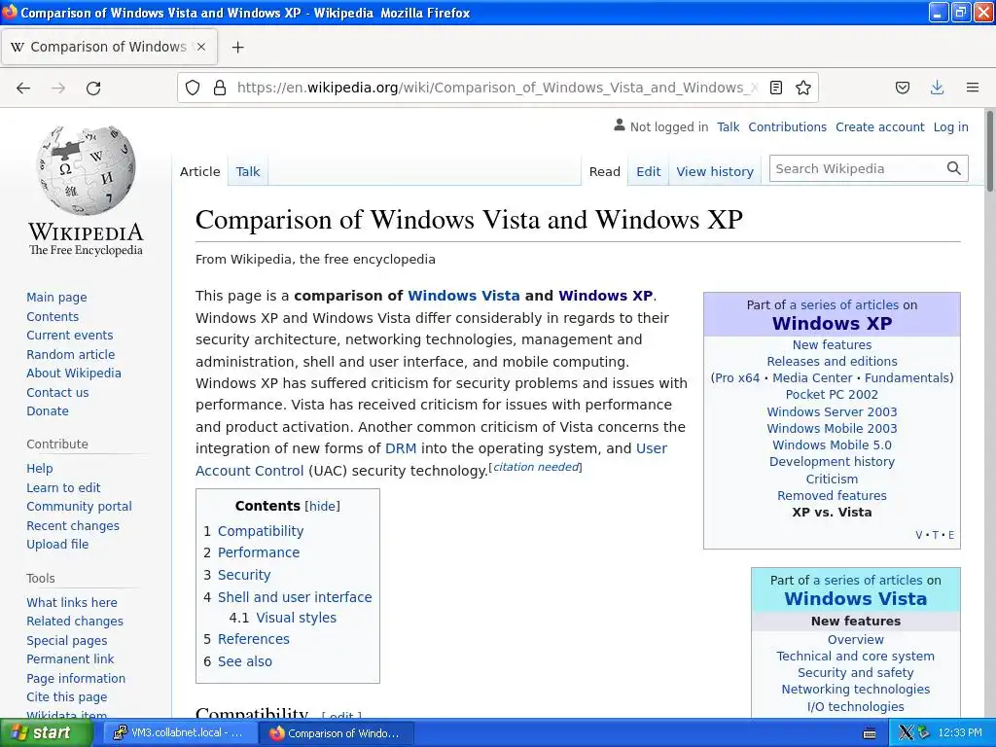996x747 pixels.
Task: Click the citation needed link
Action: pos(536,467)
